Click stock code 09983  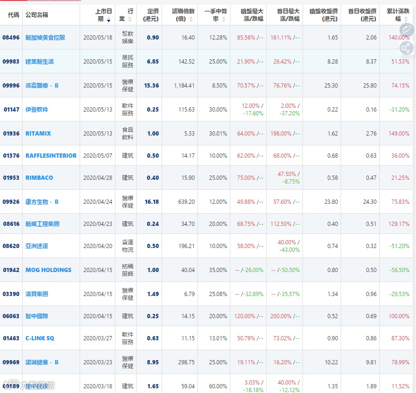pos(11,62)
